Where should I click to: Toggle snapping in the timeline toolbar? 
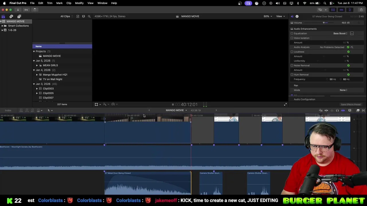point(343,110)
